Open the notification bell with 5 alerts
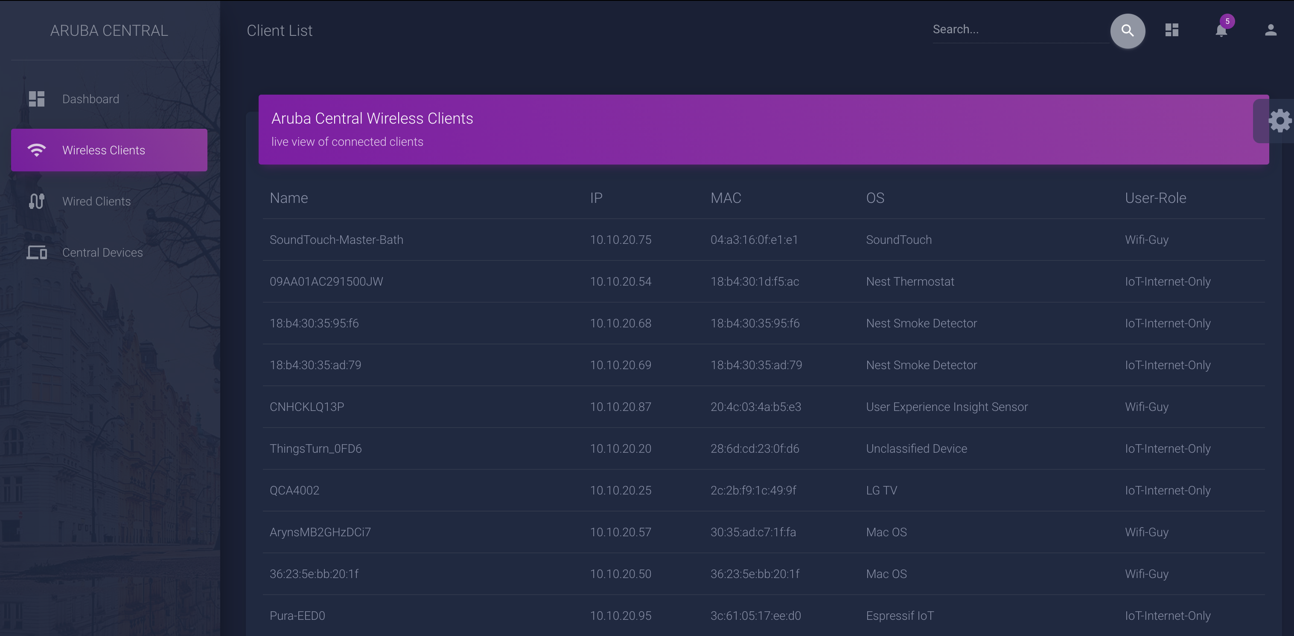Image resolution: width=1294 pixels, height=636 pixels. coord(1221,31)
